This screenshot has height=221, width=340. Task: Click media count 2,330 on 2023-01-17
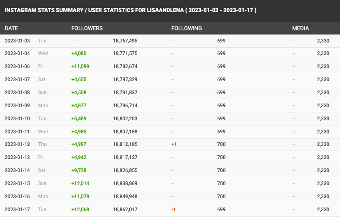[x=323, y=209]
